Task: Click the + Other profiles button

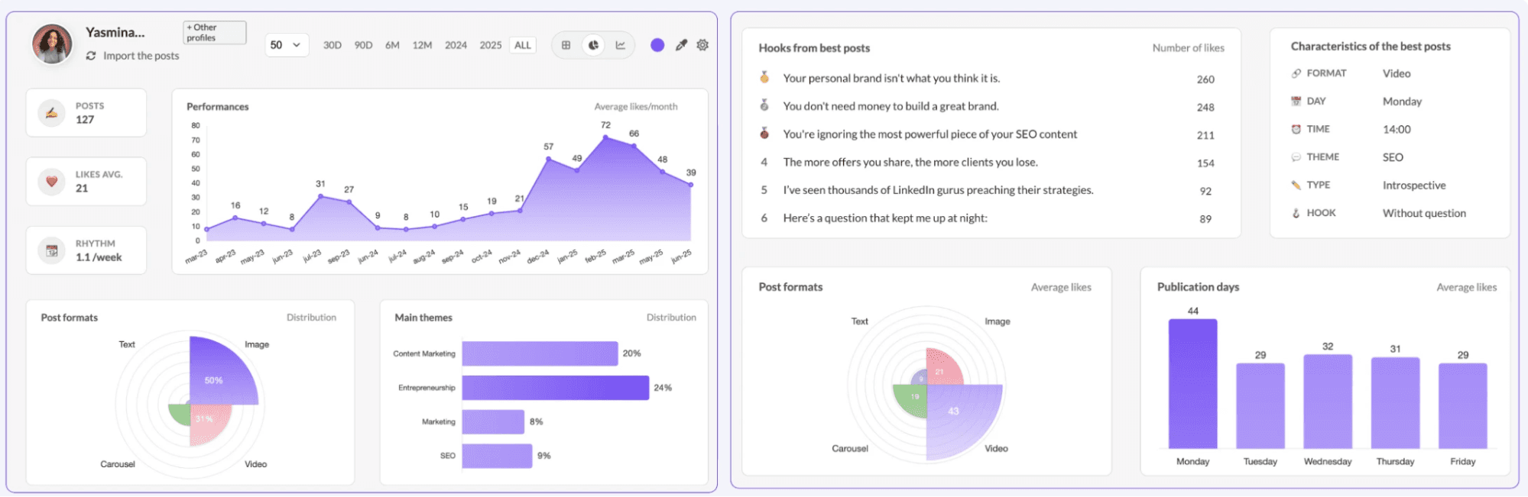Action: click(x=215, y=32)
